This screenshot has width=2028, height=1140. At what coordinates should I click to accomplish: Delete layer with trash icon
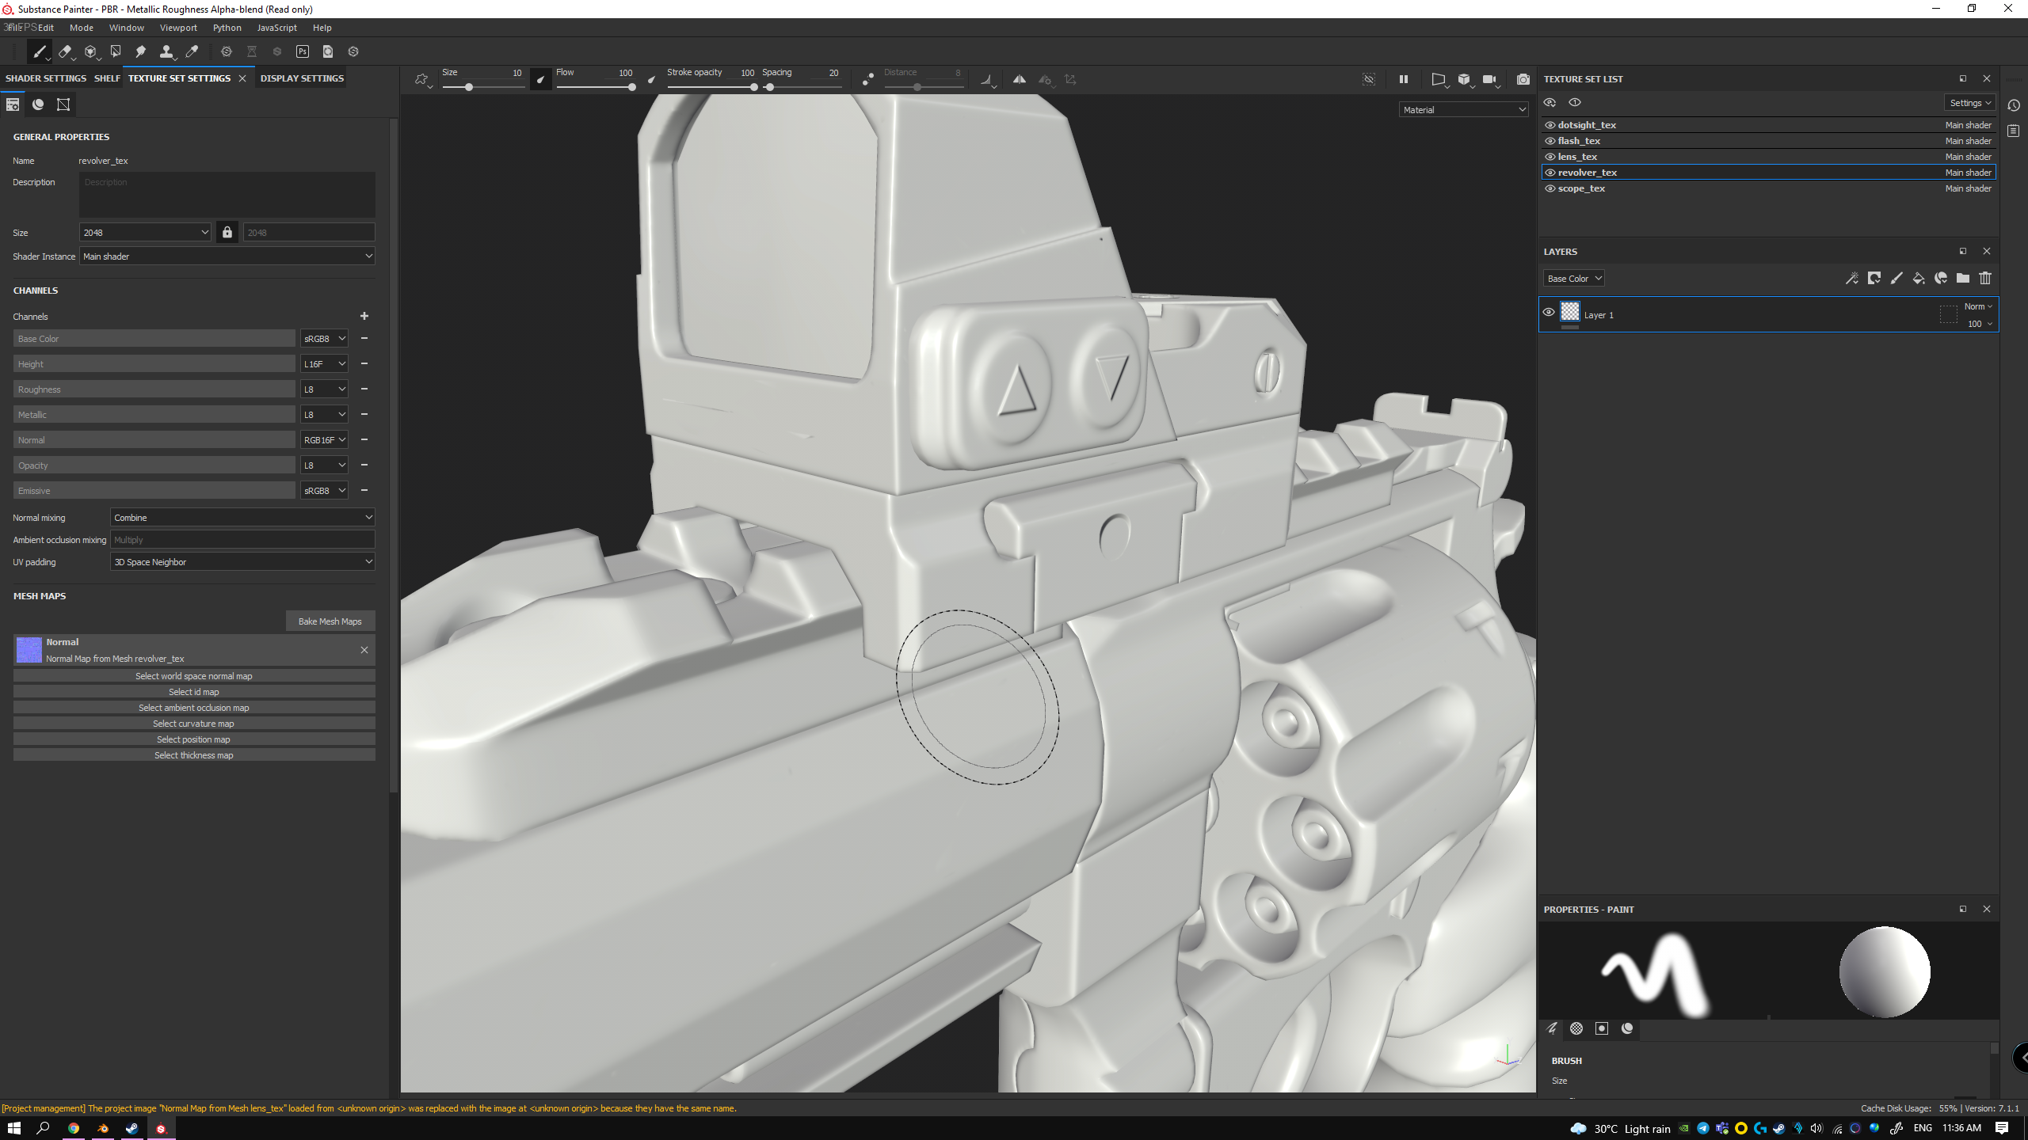coord(1985,278)
